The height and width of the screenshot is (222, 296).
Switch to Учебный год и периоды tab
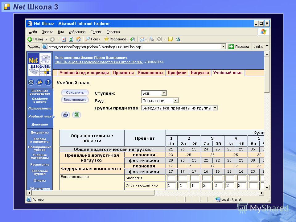pyautogui.click(x=84, y=73)
